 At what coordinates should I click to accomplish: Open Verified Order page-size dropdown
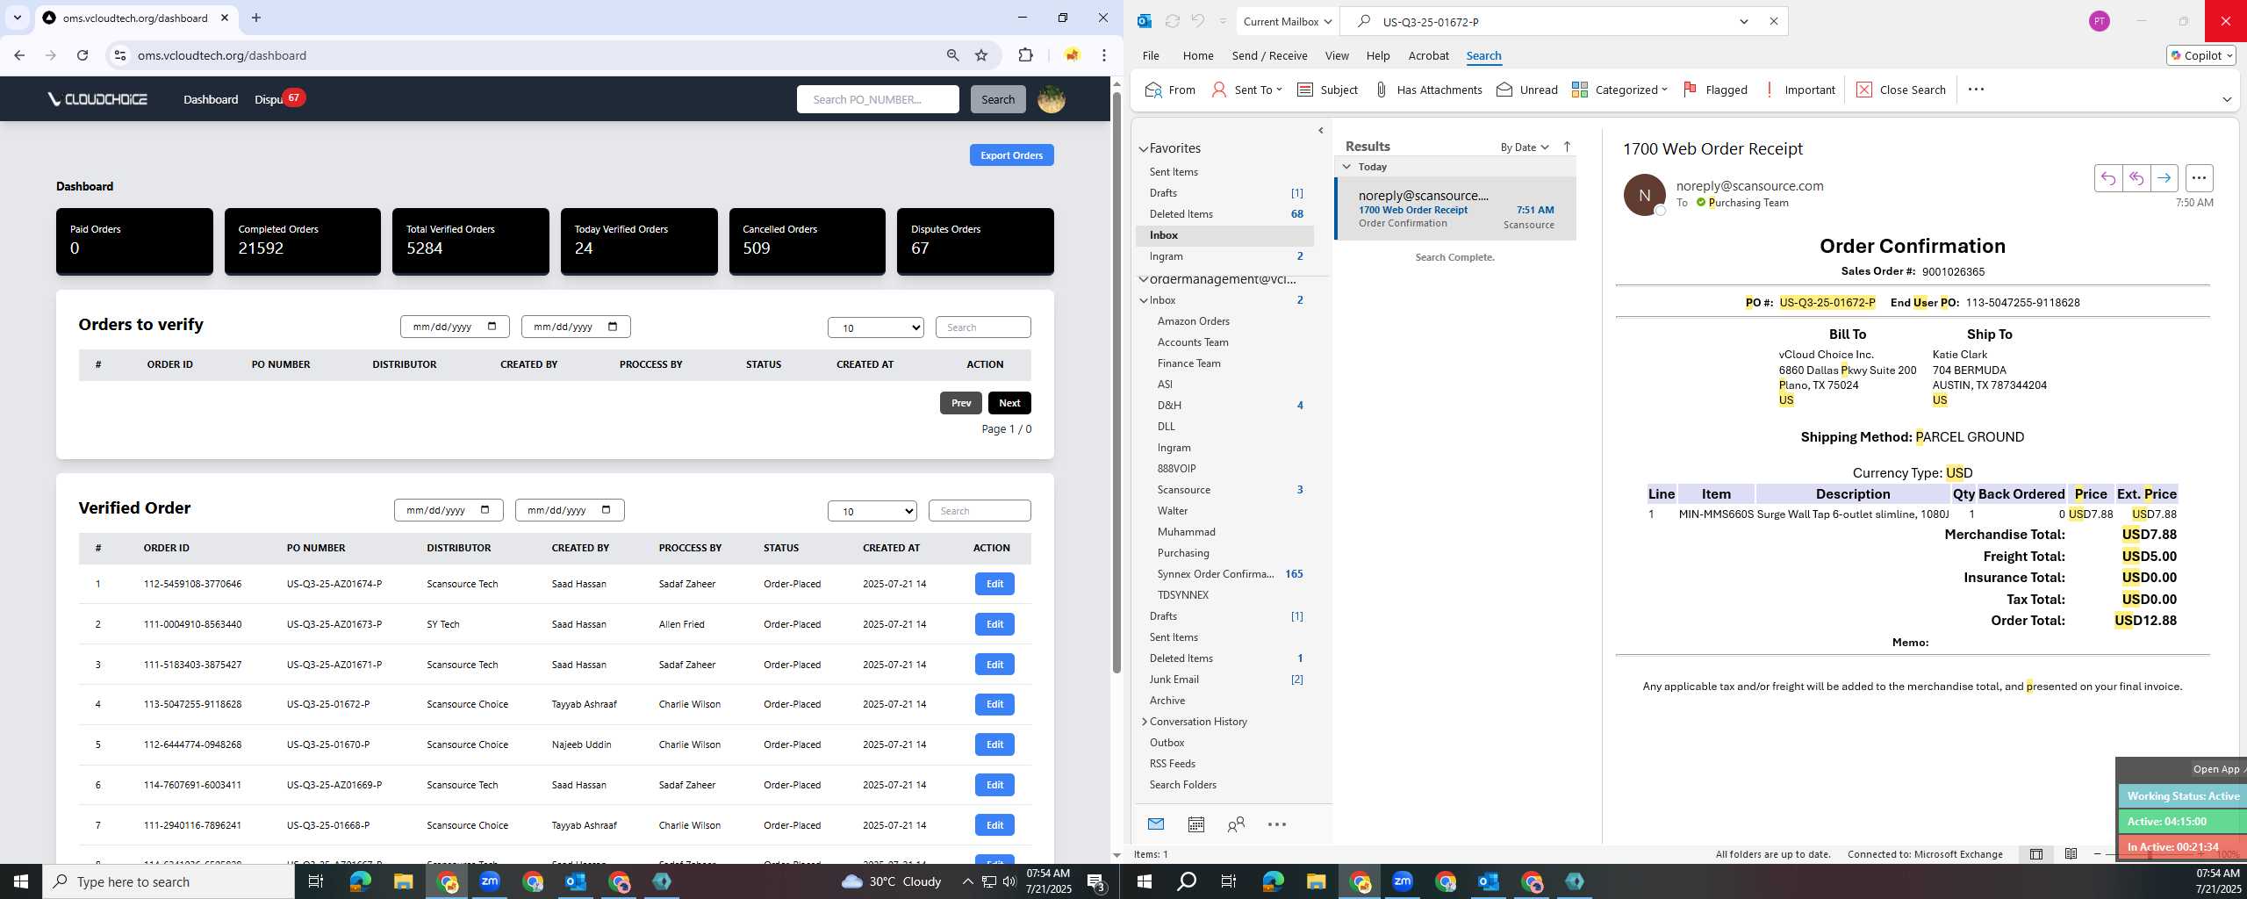point(872,511)
